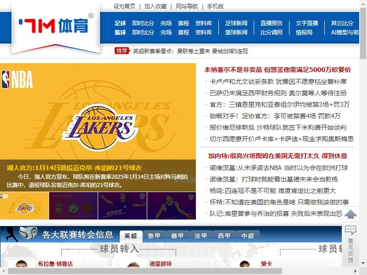Open 赛程 schedule in the 篮球 row
The image size is (367, 275).
coord(183,32)
